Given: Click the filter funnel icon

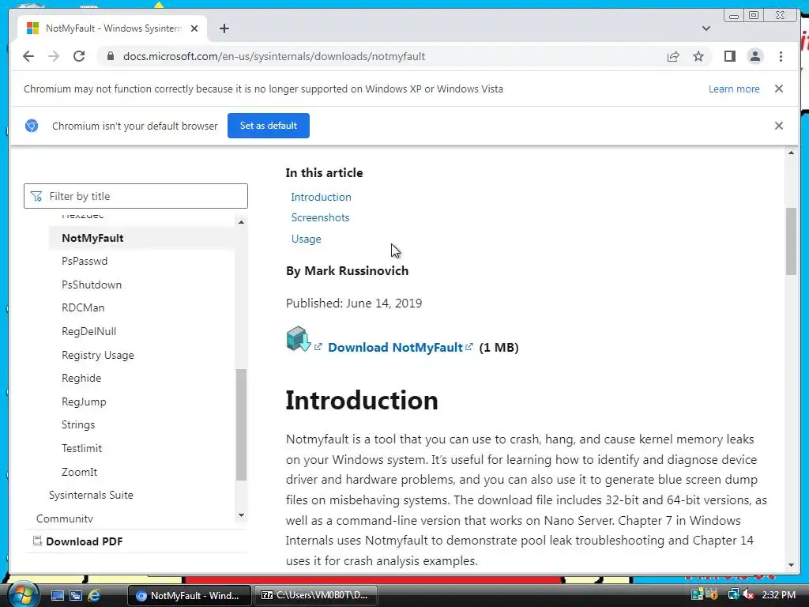Looking at the screenshot, I should 36,196.
